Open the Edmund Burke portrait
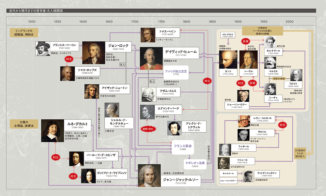Screen dimensions: 326x196 click(147, 112)
